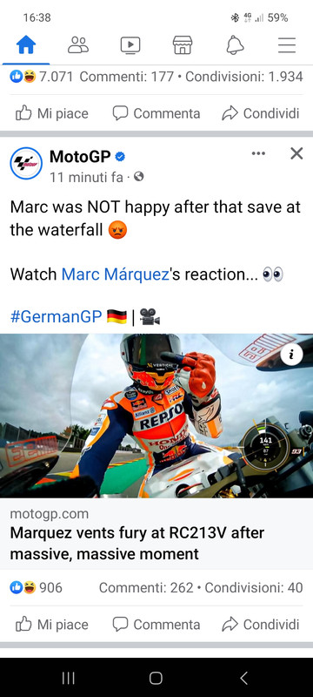
Task: Open the Marquez vents fury article headline
Action: 137,543
